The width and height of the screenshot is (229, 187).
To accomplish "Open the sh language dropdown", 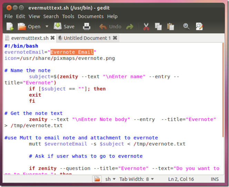I will 110,179.
